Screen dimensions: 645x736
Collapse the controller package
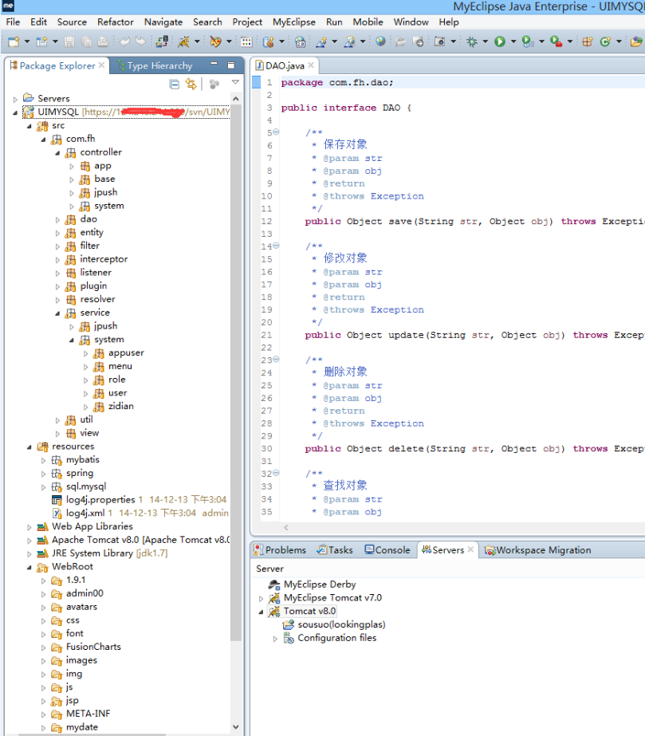click(57, 153)
